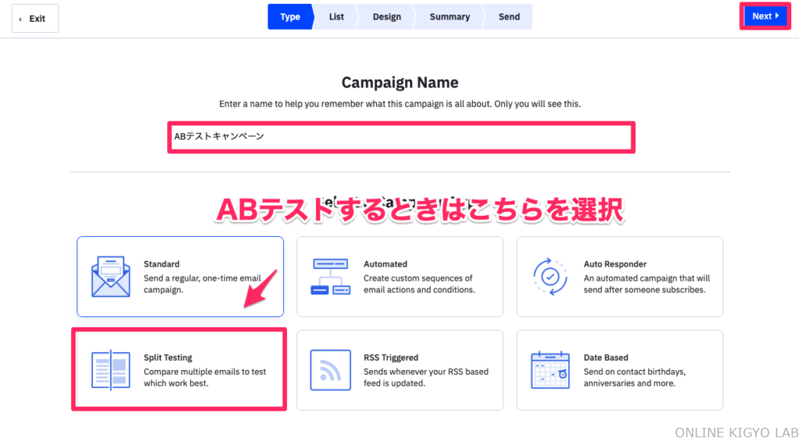The image size is (799, 438).
Task: Jump to the Summary step
Action: click(x=449, y=17)
